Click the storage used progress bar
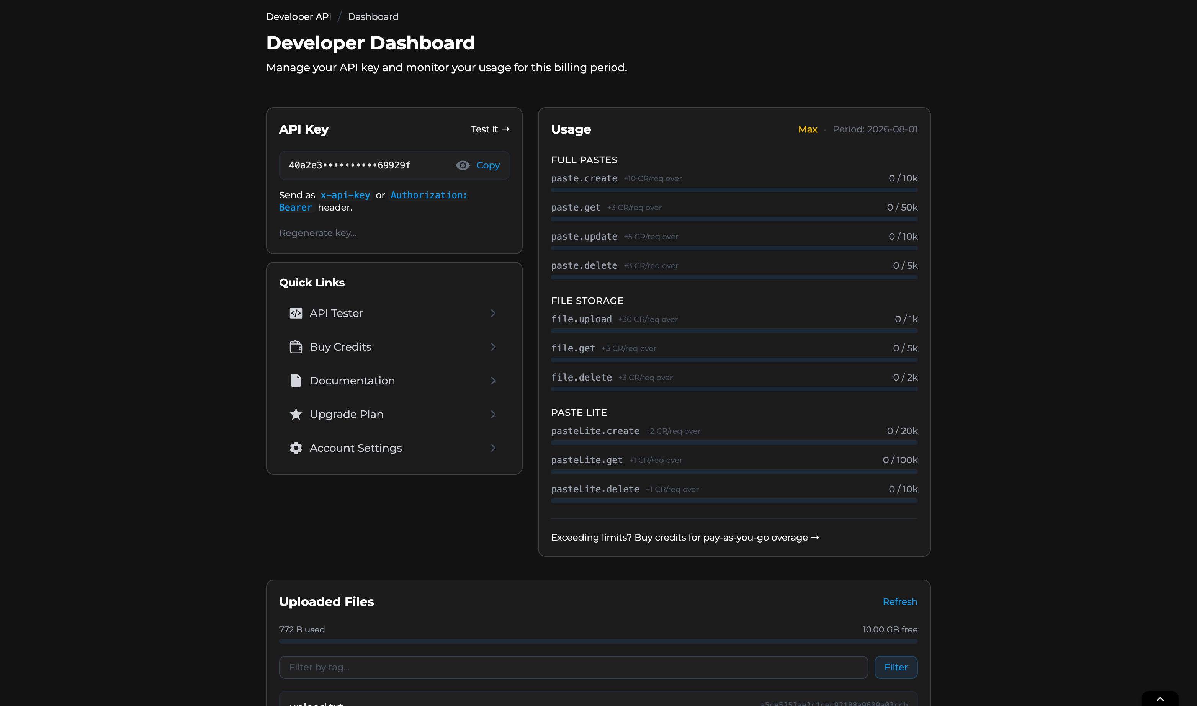The width and height of the screenshot is (1197, 706). (598, 642)
